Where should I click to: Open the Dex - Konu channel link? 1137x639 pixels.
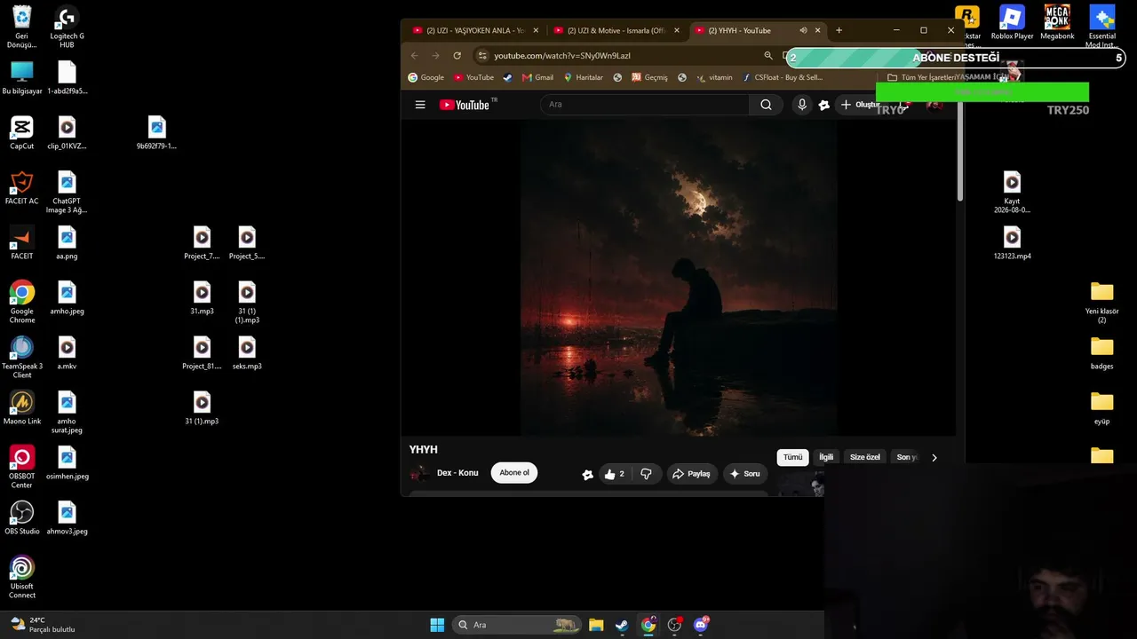pyautogui.click(x=457, y=473)
